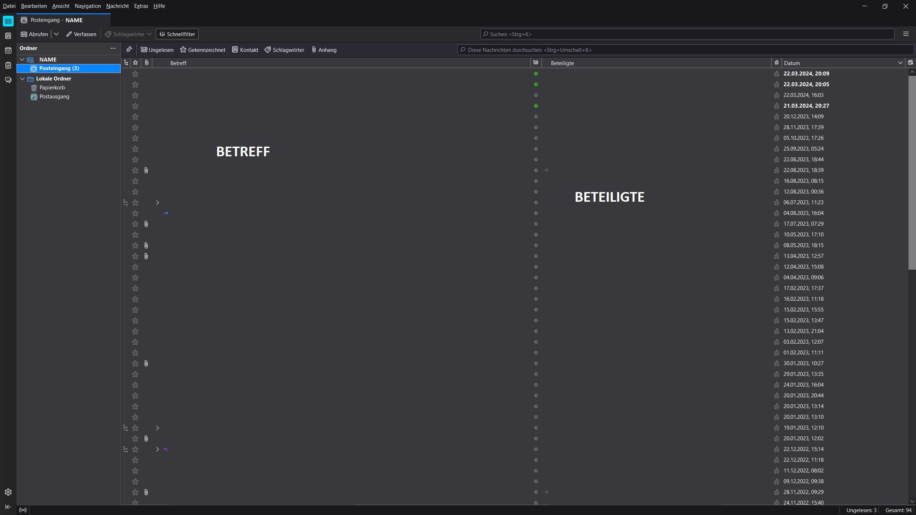916x515 pixels.
Task: Toggle the Anhang quick filter
Action: coord(324,50)
